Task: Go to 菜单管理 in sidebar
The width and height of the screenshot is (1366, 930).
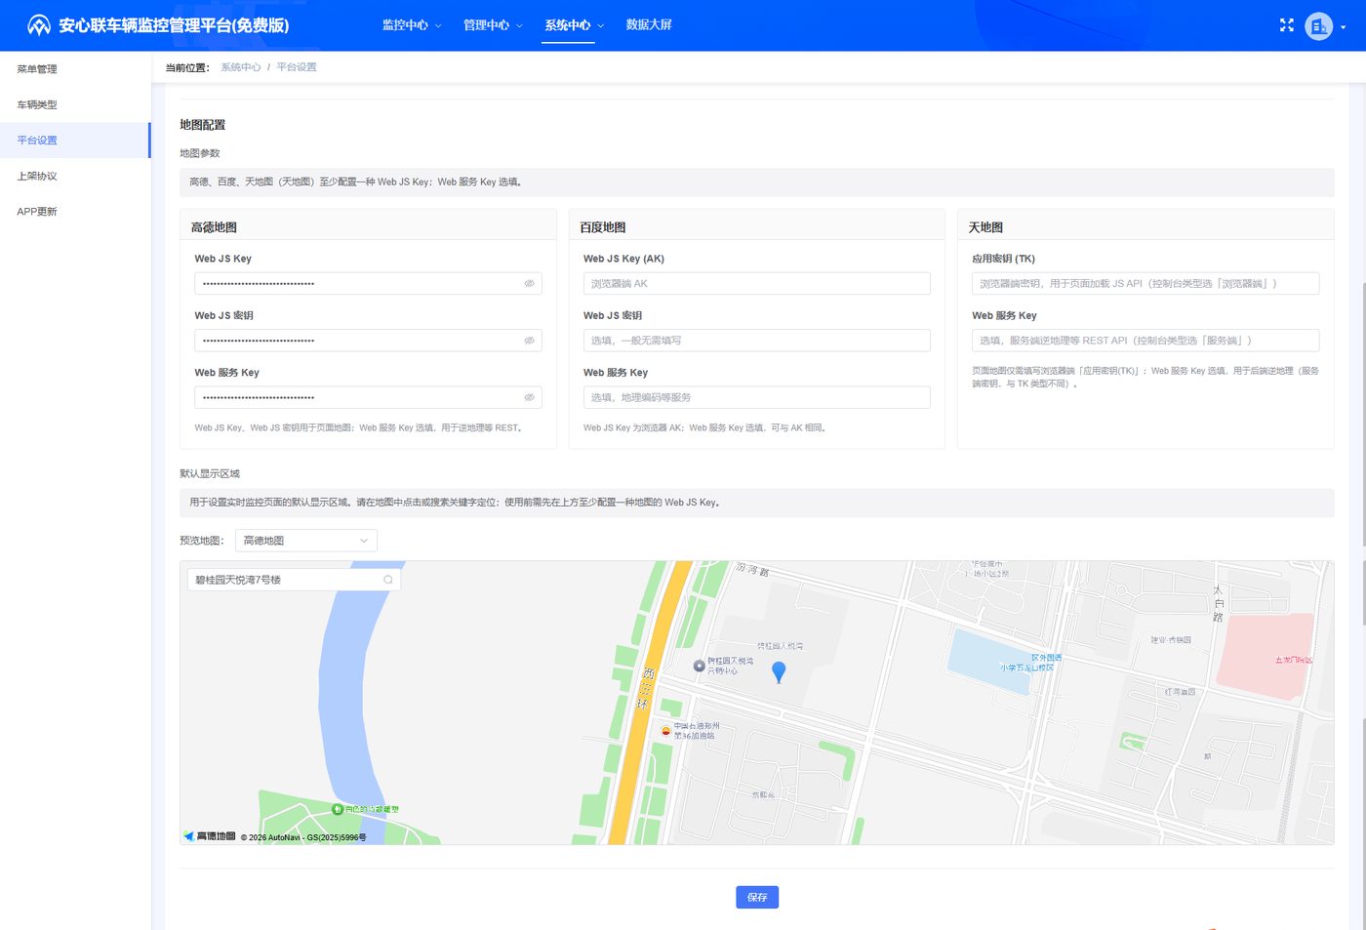Action: click(75, 69)
